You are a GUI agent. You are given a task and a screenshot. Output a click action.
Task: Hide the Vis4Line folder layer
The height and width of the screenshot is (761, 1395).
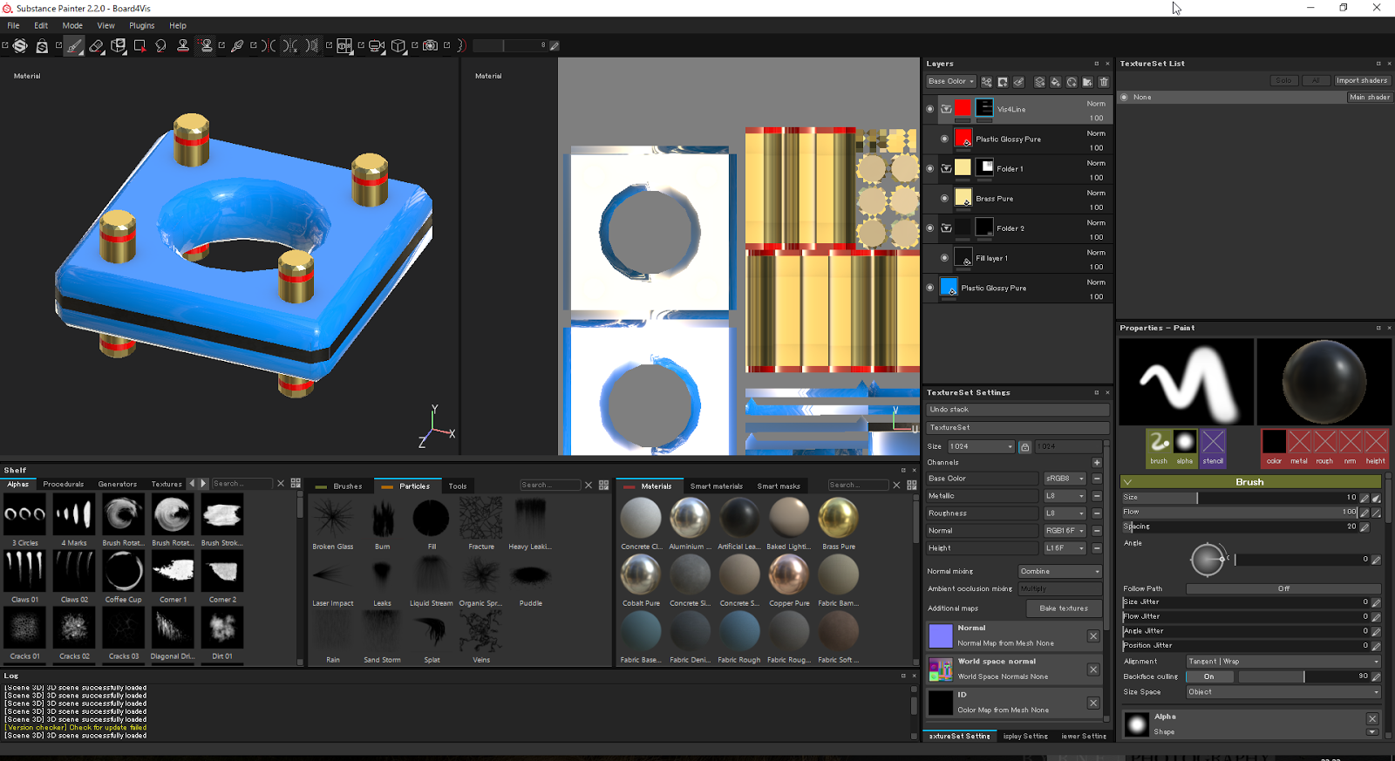point(930,109)
